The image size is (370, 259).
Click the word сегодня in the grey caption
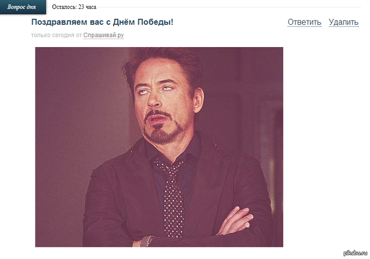point(63,35)
